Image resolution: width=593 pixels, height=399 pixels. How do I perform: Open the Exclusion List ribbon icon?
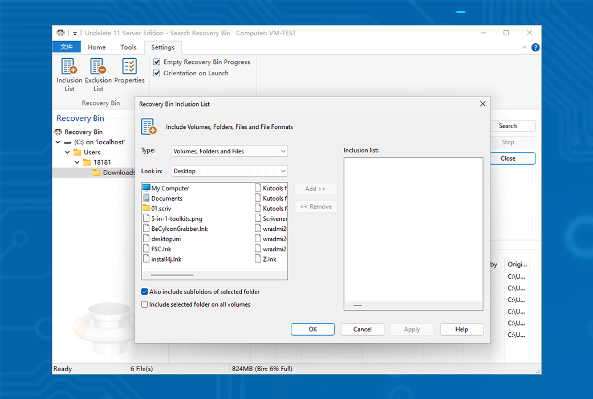point(98,74)
